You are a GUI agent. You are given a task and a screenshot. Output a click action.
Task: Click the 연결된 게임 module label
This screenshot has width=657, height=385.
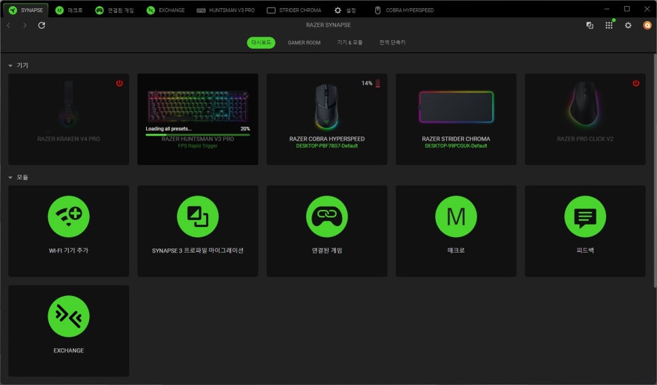(327, 251)
